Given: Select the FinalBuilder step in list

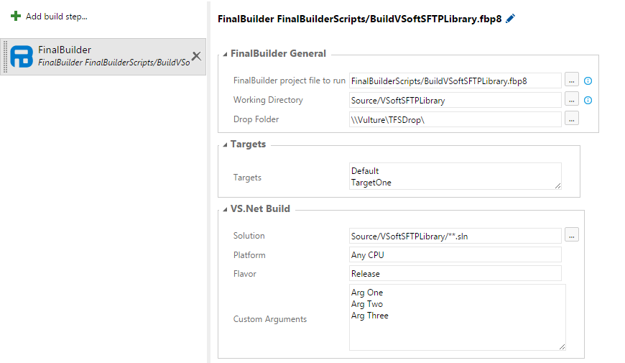Looking at the screenshot, I should (103, 57).
